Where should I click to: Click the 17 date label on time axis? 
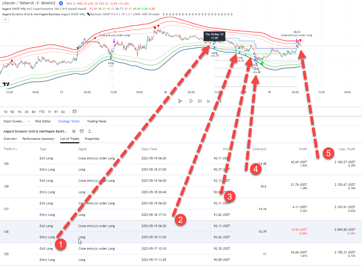tap(61, 92)
